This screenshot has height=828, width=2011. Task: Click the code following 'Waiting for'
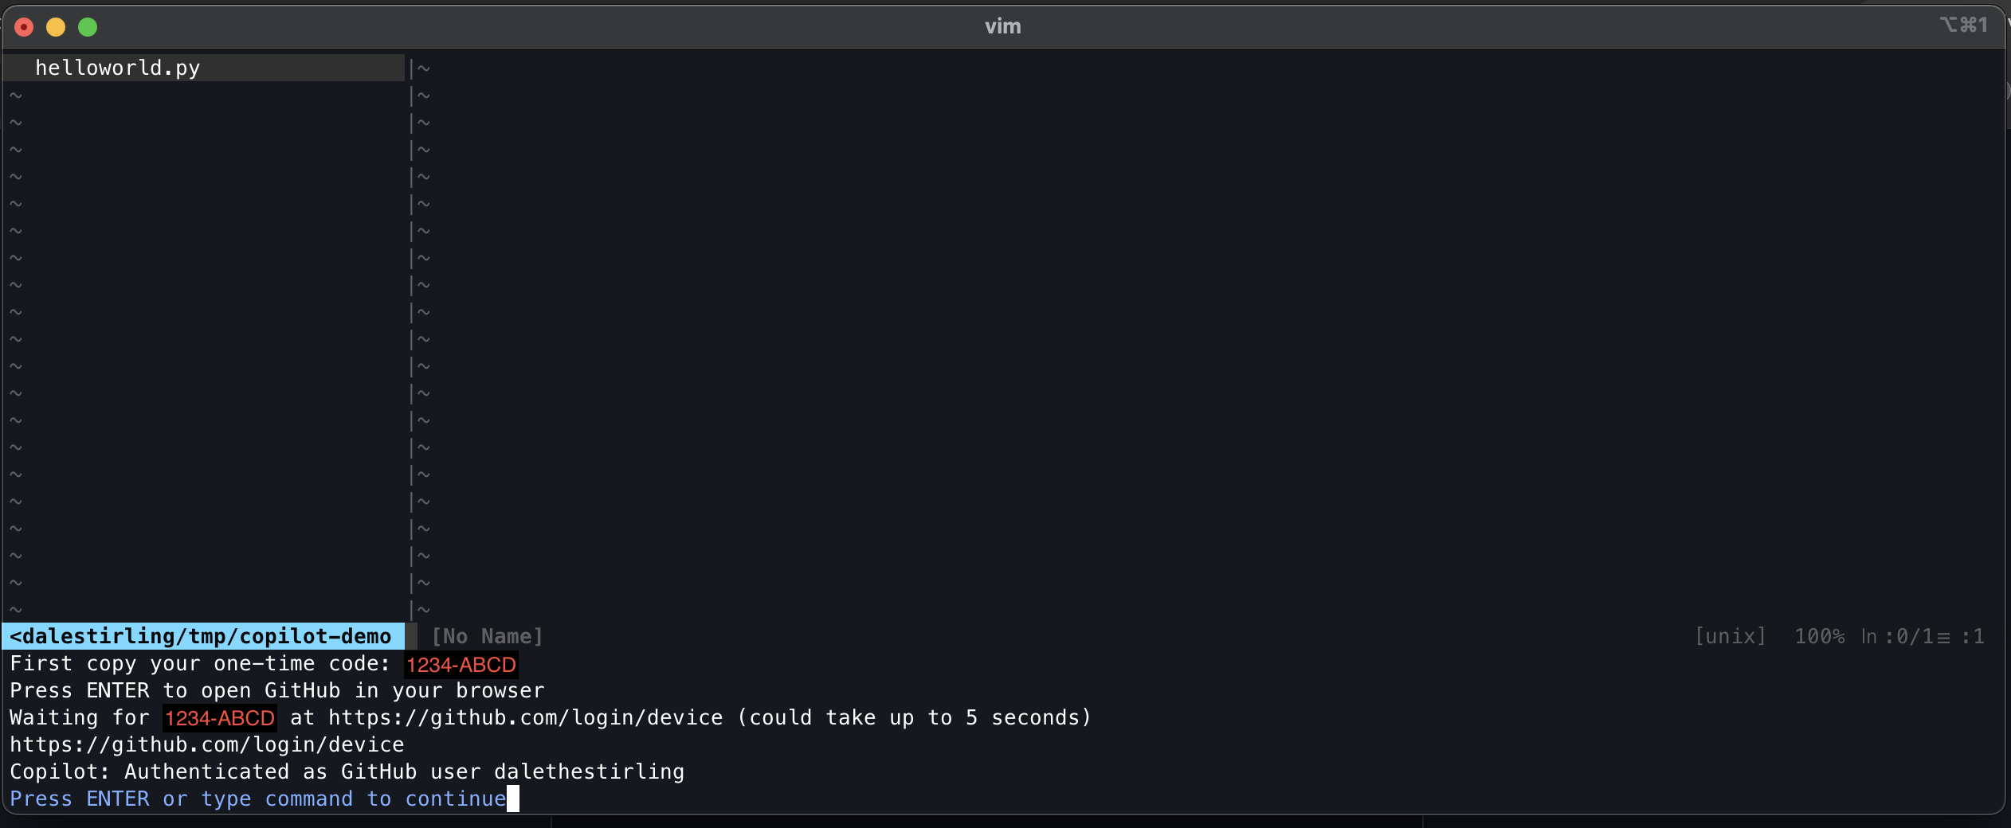tap(220, 718)
